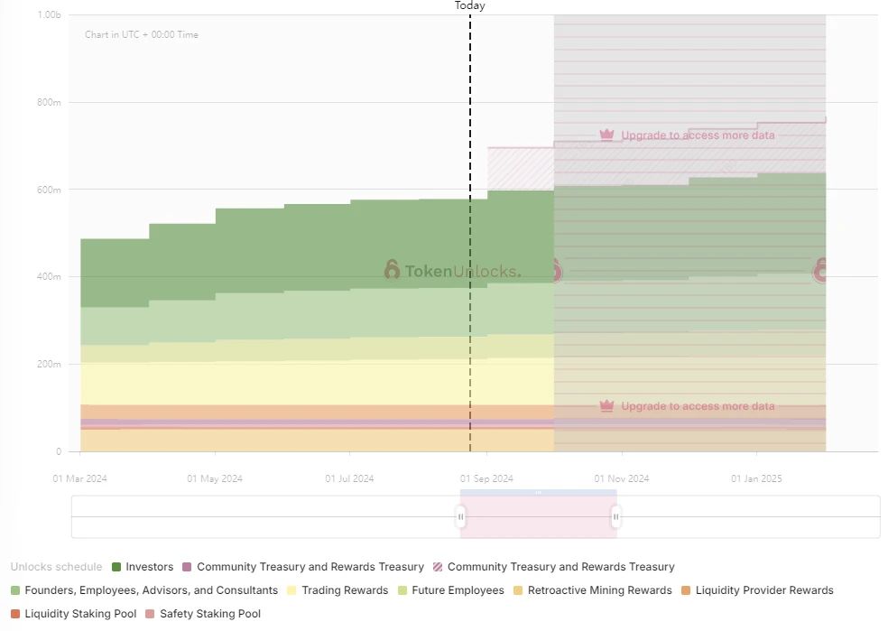Toggle Liquidity Provider Rewards legend entry
Screen dimensions: 888x631
pyautogui.click(x=764, y=590)
